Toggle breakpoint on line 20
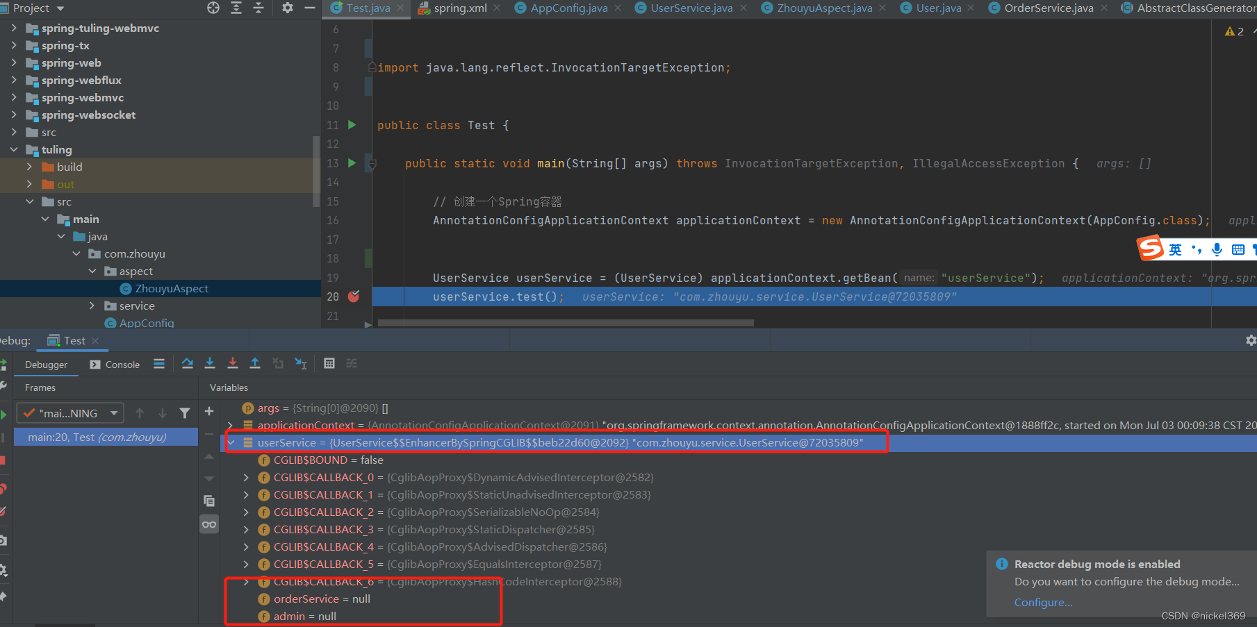Screen dimensions: 1257x627 (354, 296)
